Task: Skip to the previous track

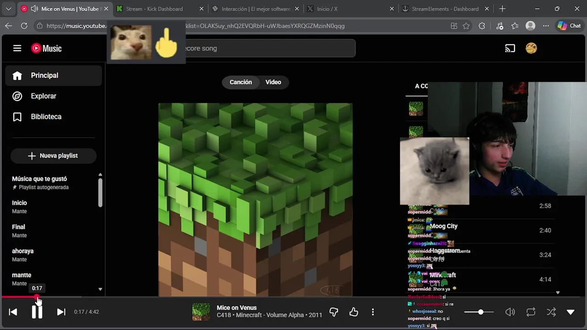Action: tap(13, 312)
